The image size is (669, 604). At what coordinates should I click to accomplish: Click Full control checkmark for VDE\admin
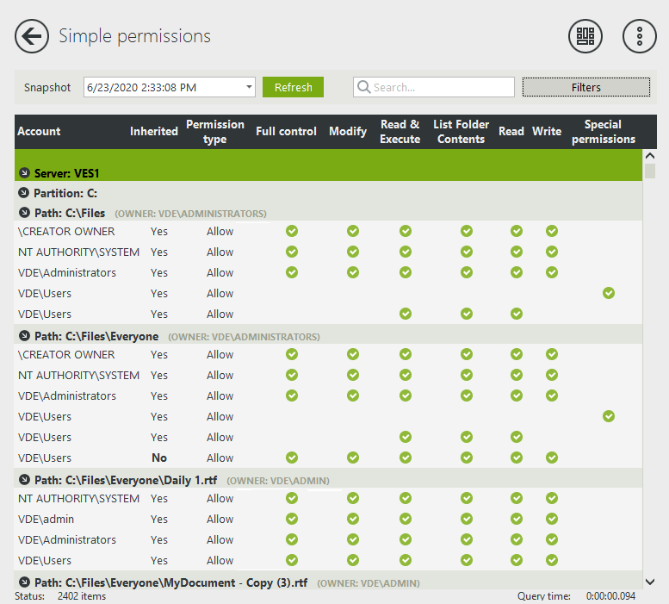[x=292, y=520]
